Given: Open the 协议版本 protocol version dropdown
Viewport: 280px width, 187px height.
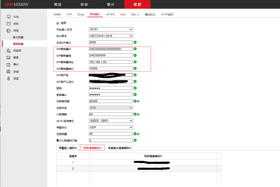Looking at the screenshot, I should click(111, 36).
